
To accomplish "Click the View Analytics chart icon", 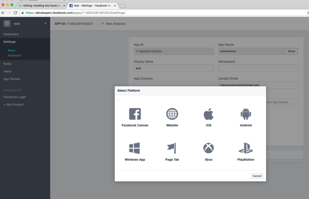I will click(102, 24).
